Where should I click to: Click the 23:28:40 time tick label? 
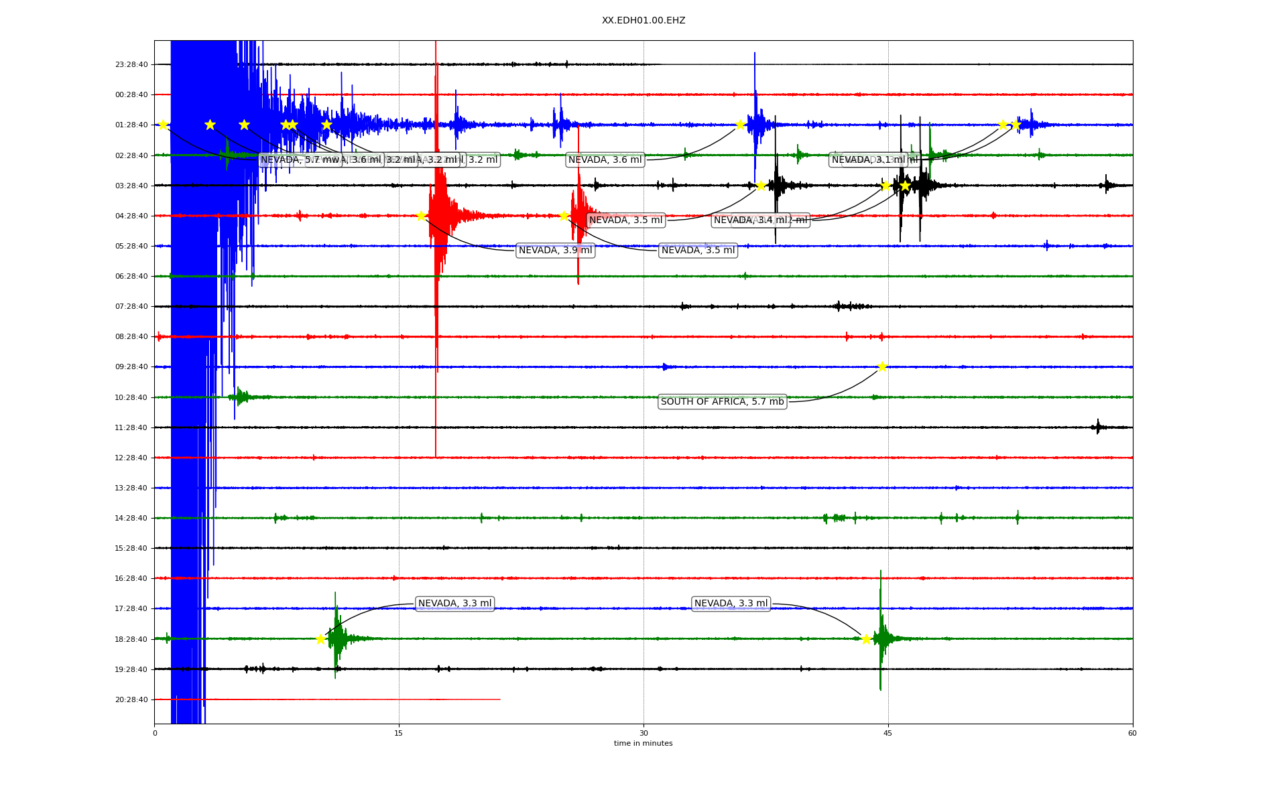[131, 65]
